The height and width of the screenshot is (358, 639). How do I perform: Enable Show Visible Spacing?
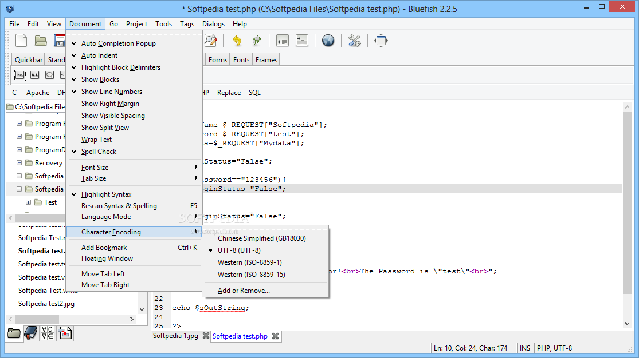[x=134, y=116]
